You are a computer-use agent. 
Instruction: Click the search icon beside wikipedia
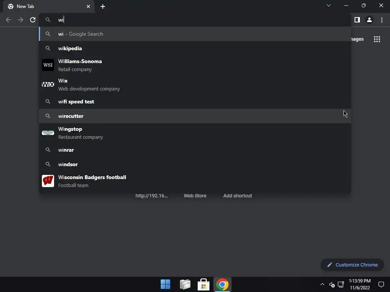coord(48,48)
